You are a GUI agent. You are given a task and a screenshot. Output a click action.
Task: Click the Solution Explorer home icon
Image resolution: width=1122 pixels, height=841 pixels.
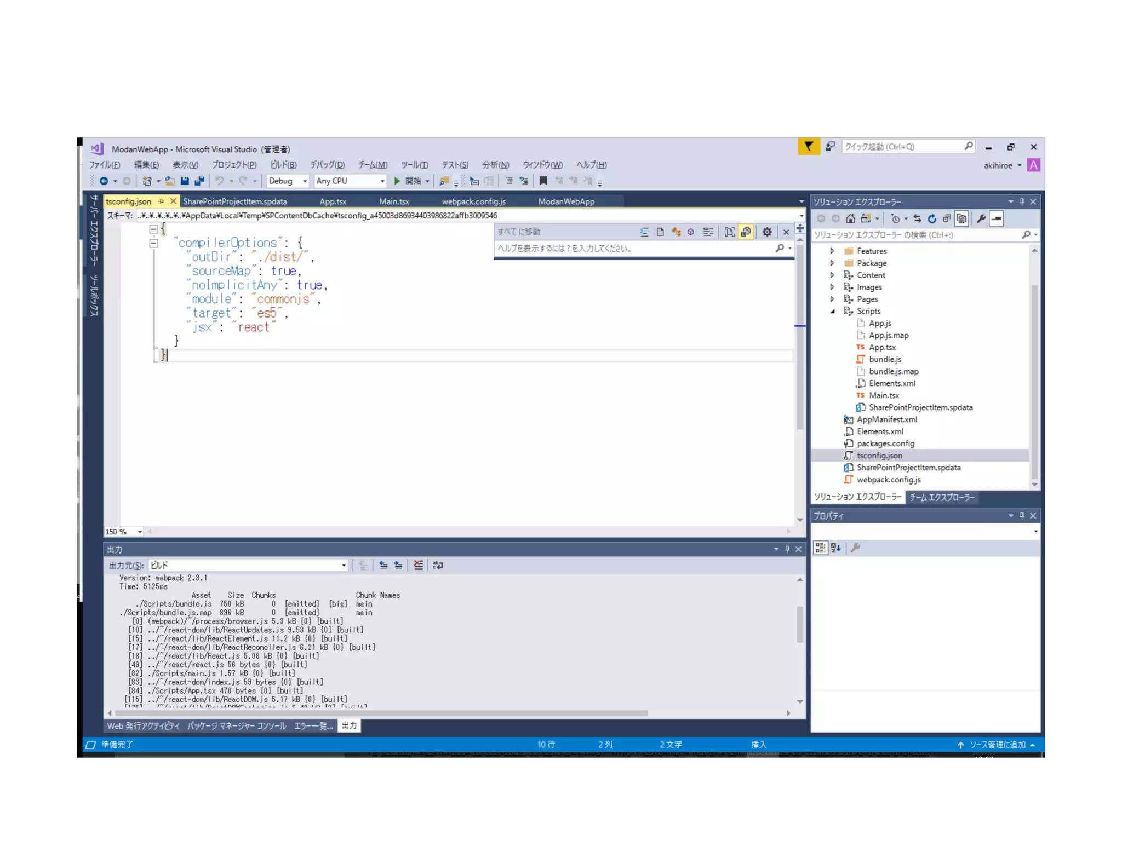click(850, 218)
